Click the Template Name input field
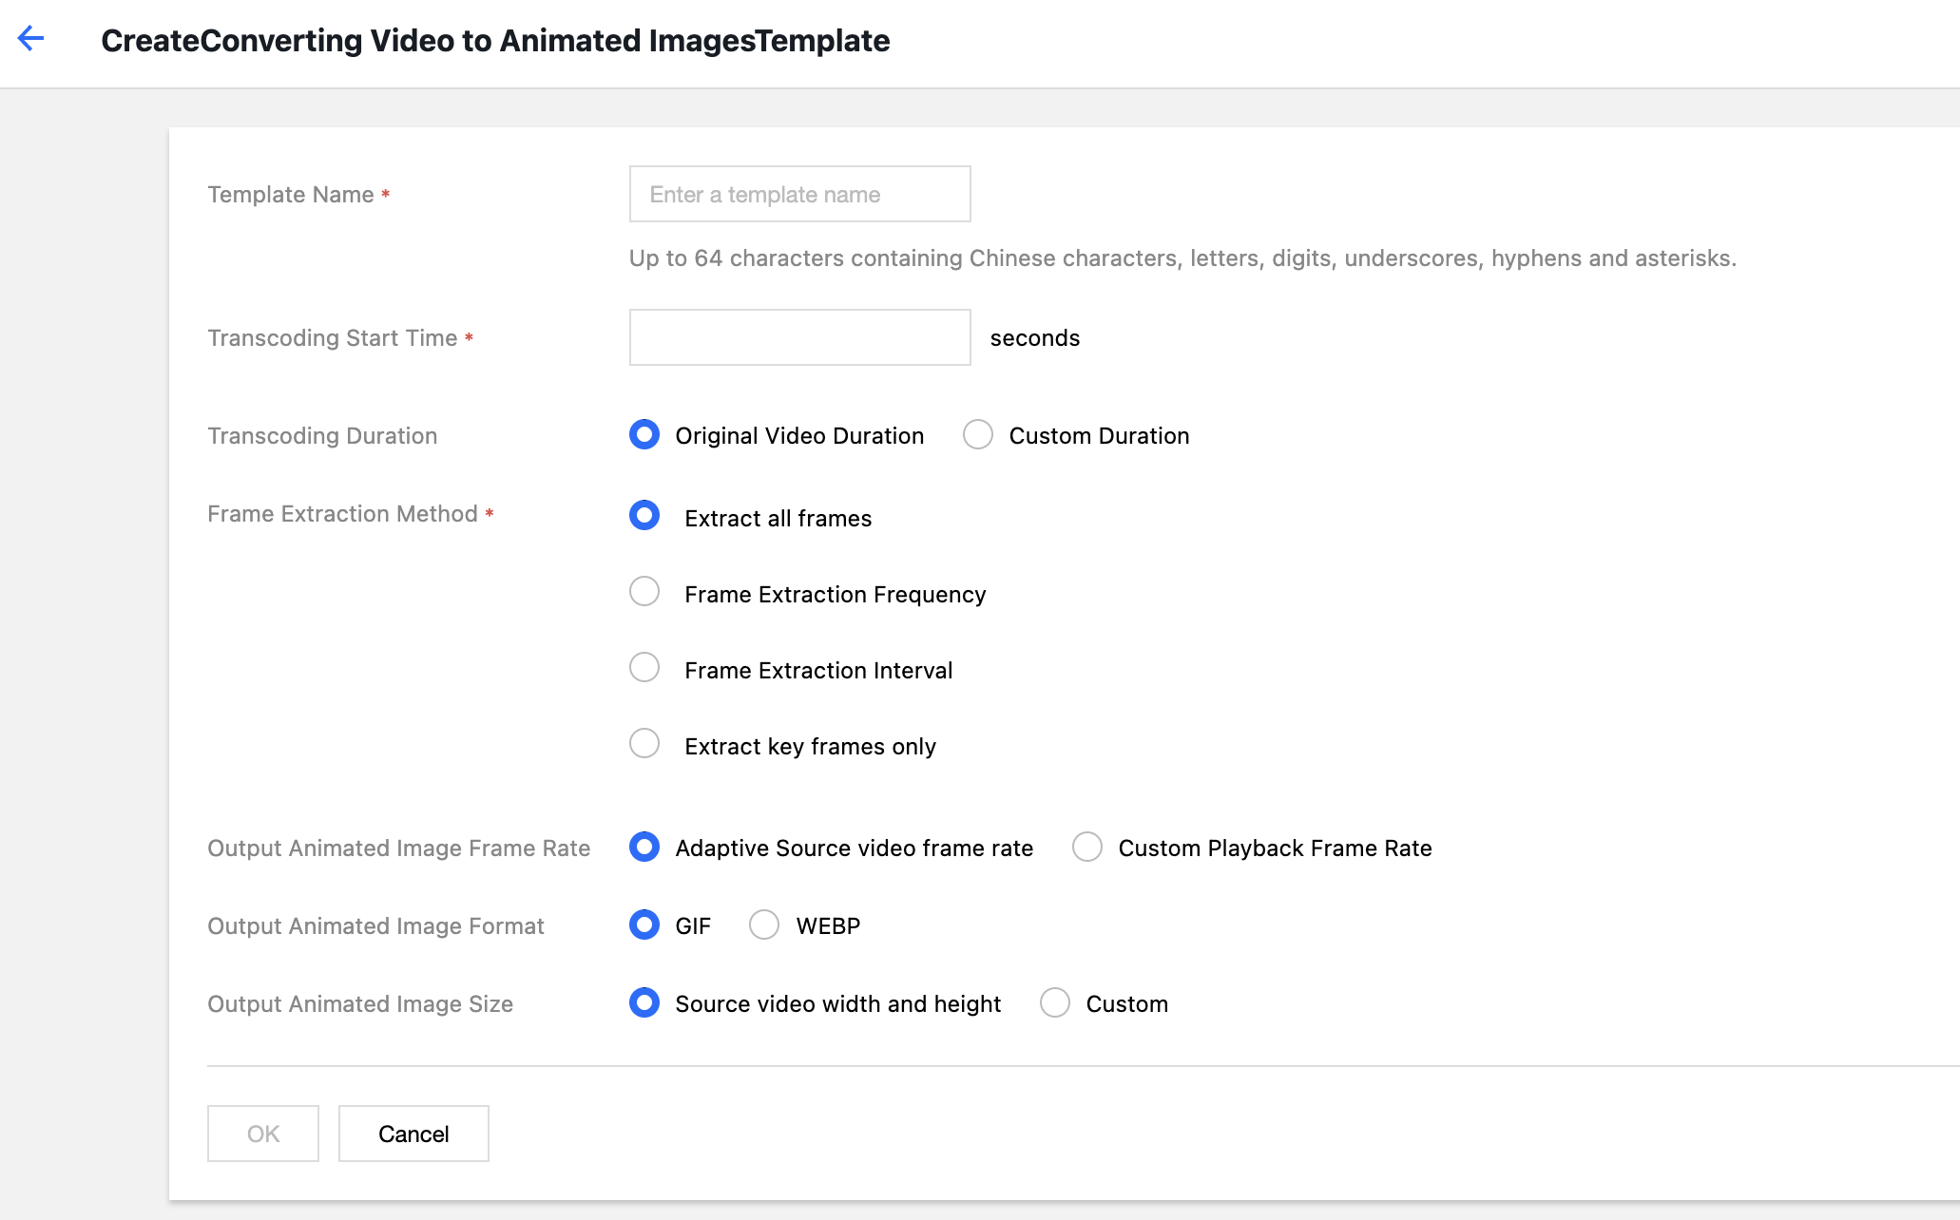The width and height of the screenshot is (1960, 1220). tap(799, 195)
